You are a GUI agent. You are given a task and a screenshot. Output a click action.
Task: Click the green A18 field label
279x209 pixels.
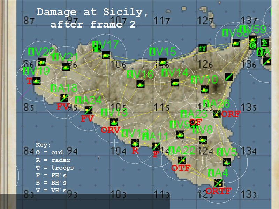tap(64, 88)
